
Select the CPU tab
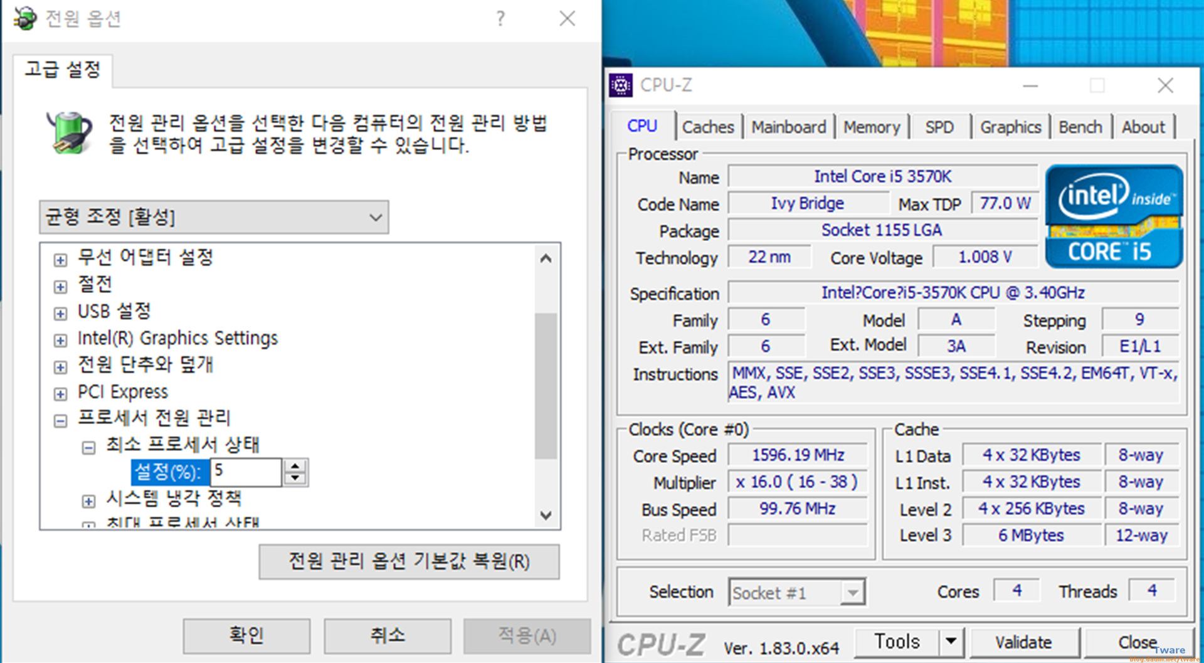(x=642, y=126)
